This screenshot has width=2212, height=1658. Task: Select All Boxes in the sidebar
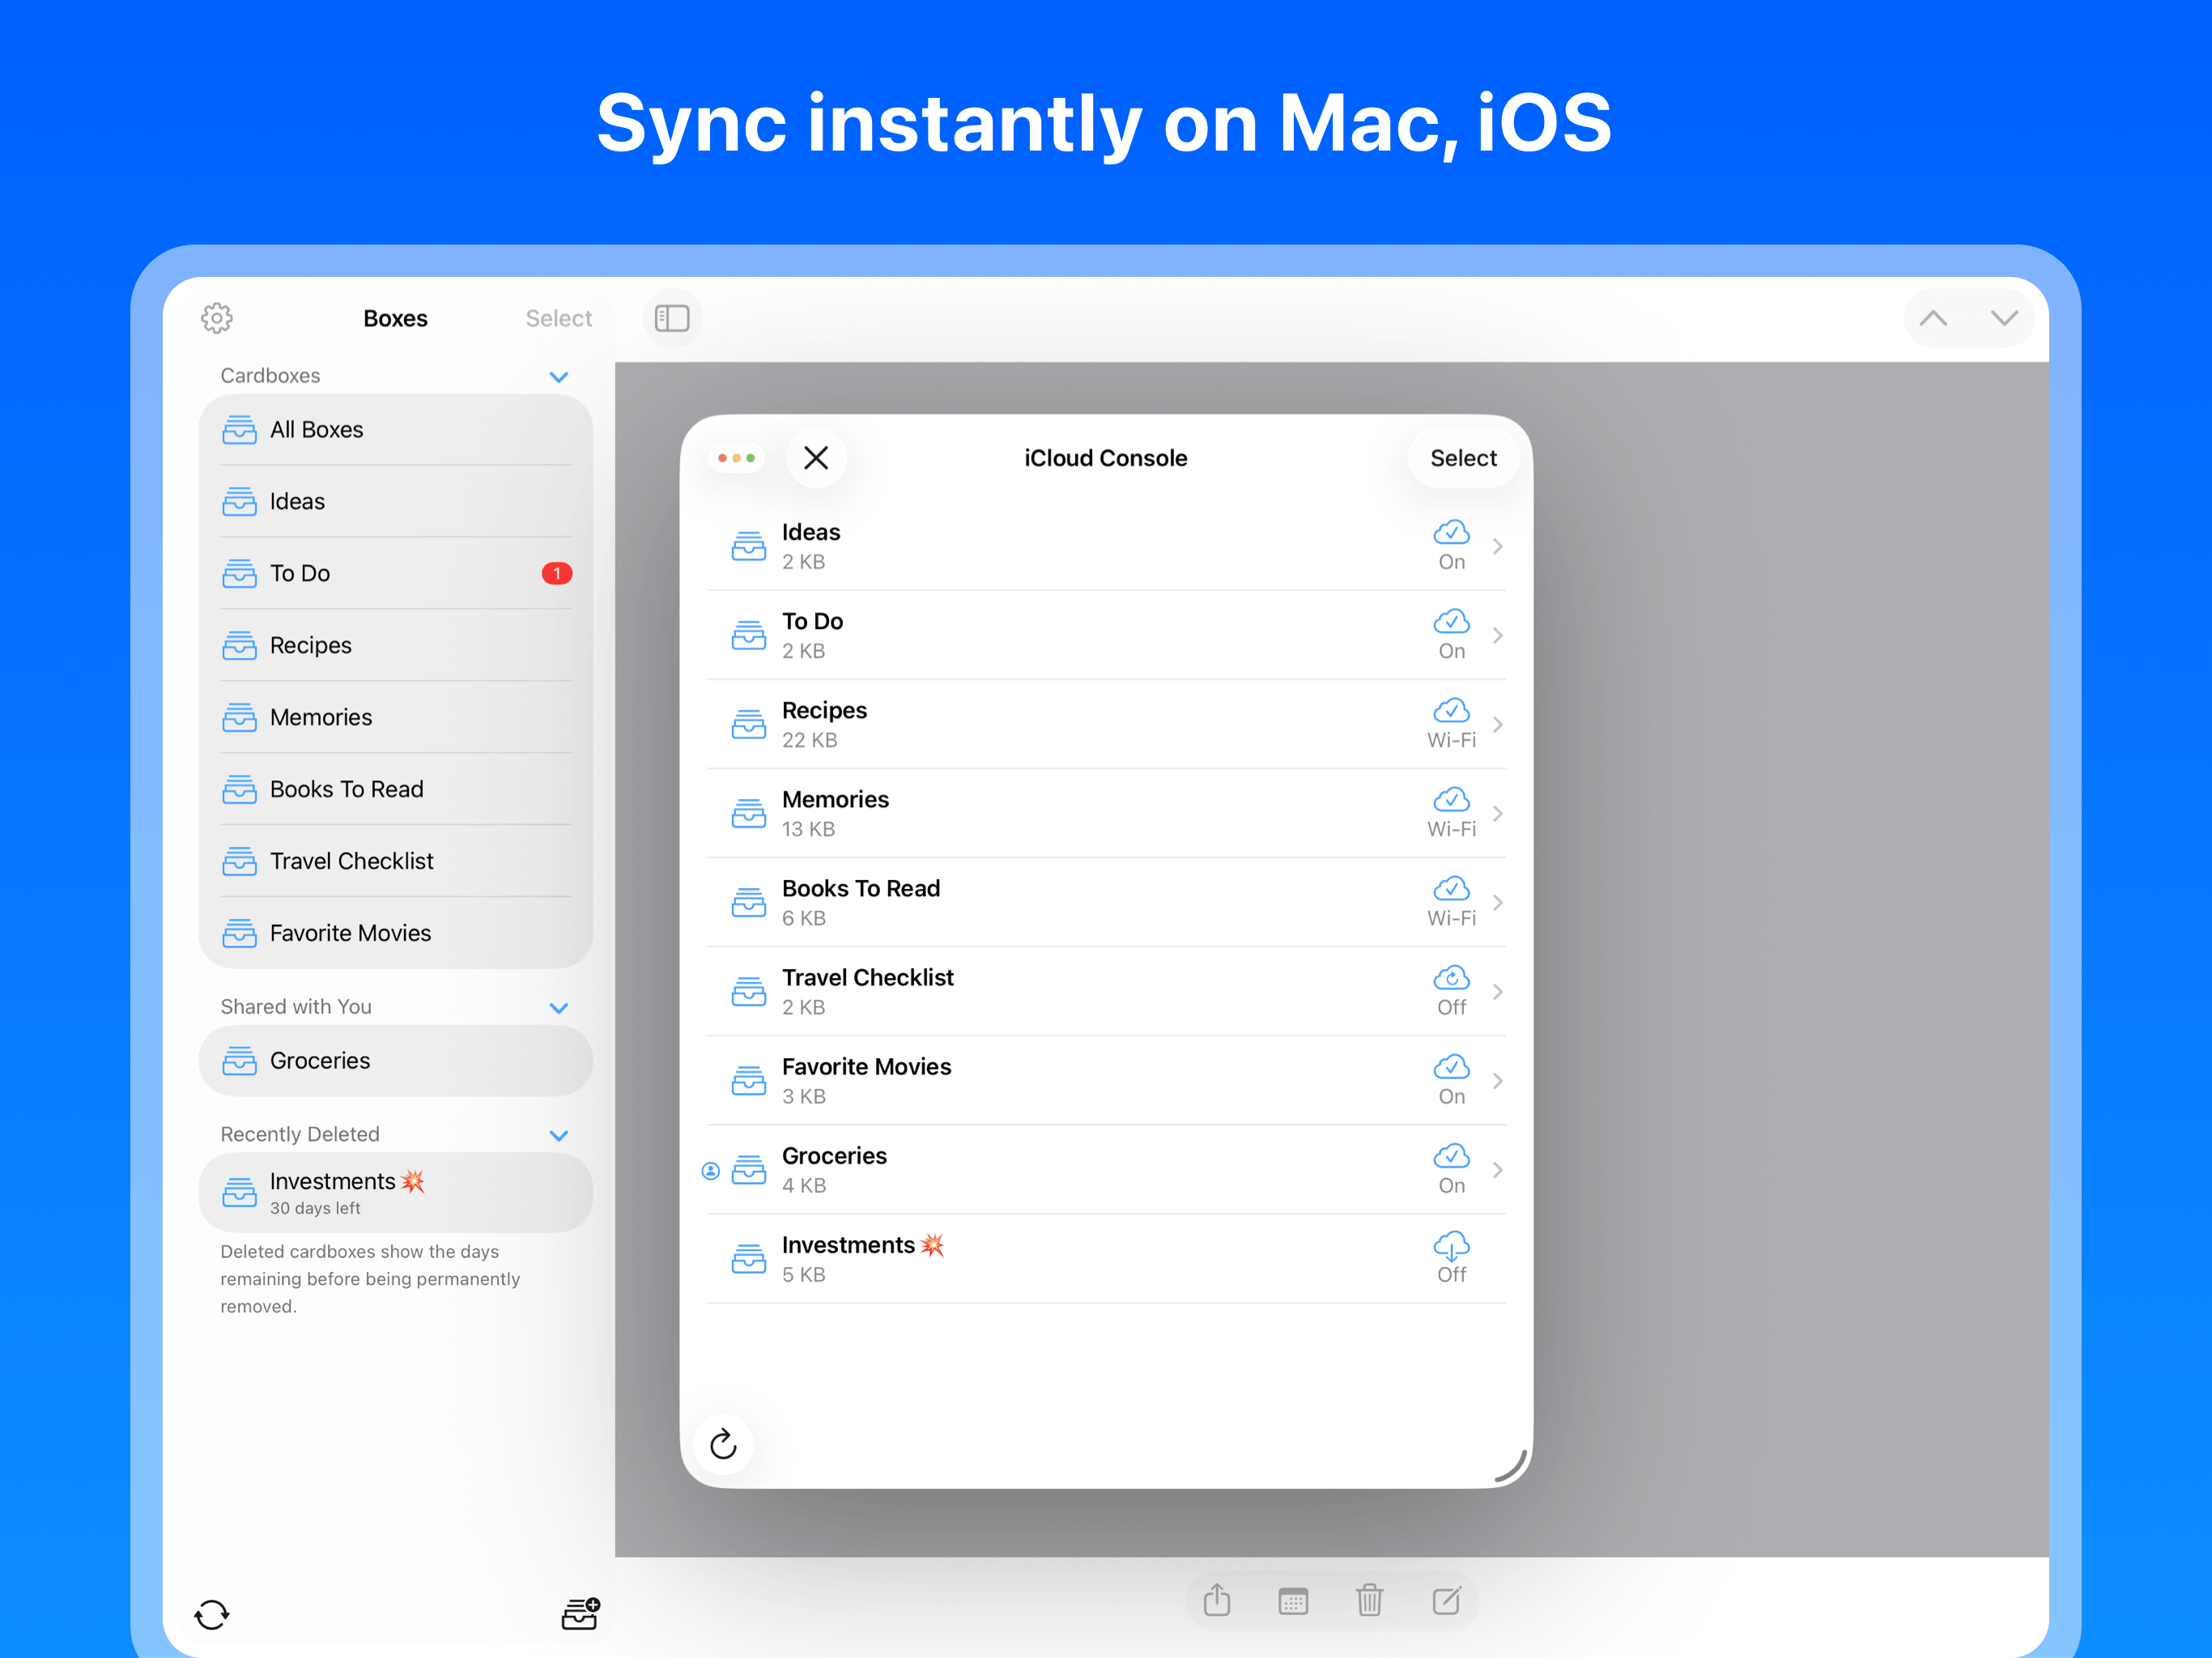pyautogui.click(x=396, y=430)
